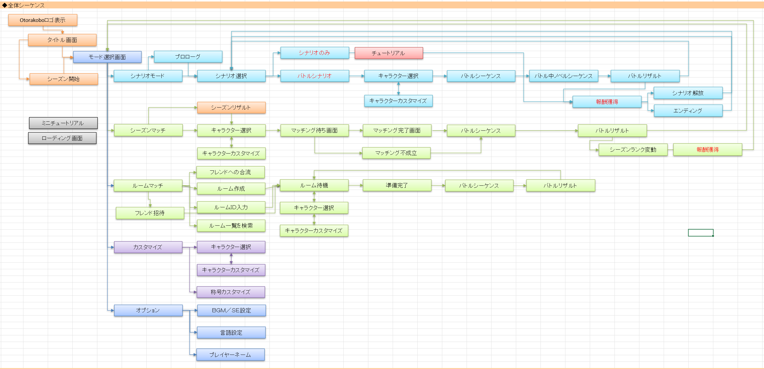Click the シナリオ選択 box
The height and width of the screenshot is (369, 764).
[231, 76]
